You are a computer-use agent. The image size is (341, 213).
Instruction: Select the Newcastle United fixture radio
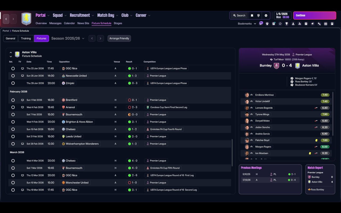pos(13,76)
